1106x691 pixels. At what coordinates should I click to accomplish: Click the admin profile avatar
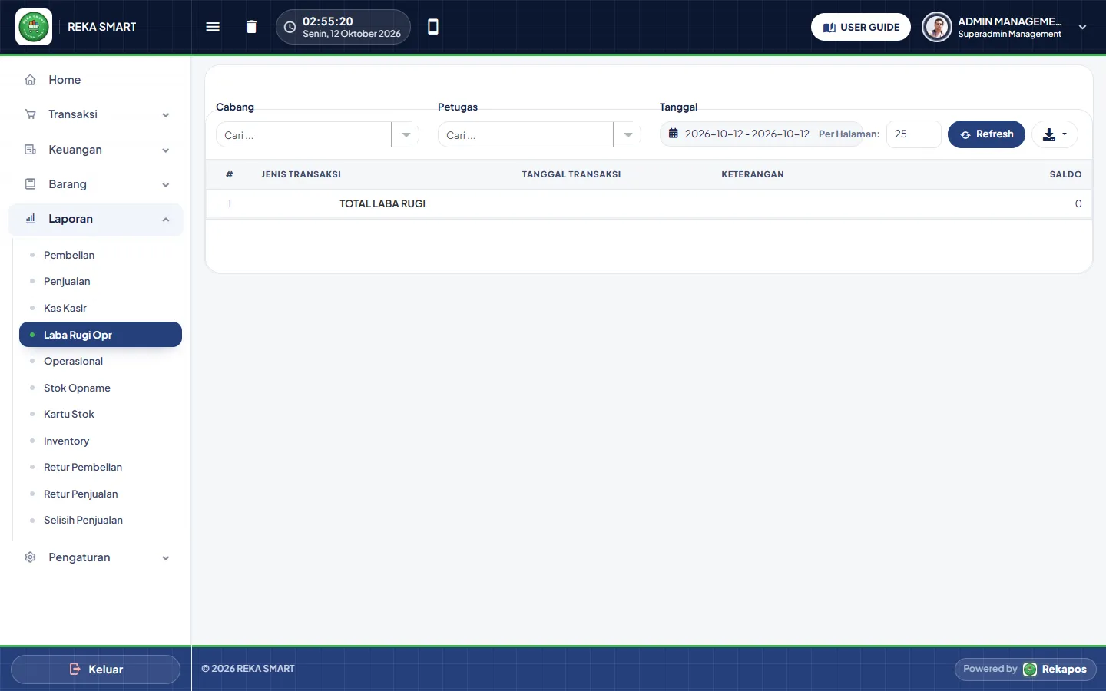coord(937,27)
